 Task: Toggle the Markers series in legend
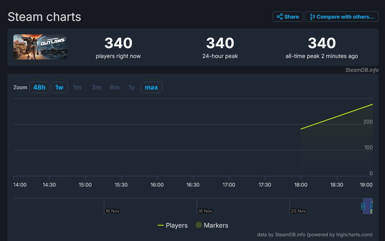[x=212, y=225]
